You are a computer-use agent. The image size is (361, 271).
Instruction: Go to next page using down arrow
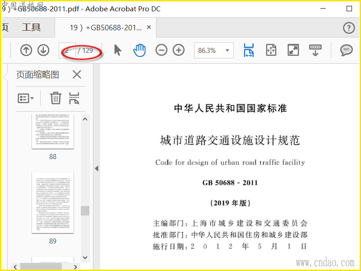[43, 50]
